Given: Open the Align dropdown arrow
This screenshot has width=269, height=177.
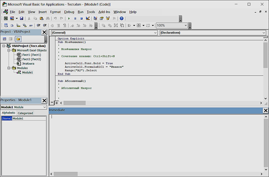Looking at the screenshot, I should pyautogui.click(x=134, y=25).
